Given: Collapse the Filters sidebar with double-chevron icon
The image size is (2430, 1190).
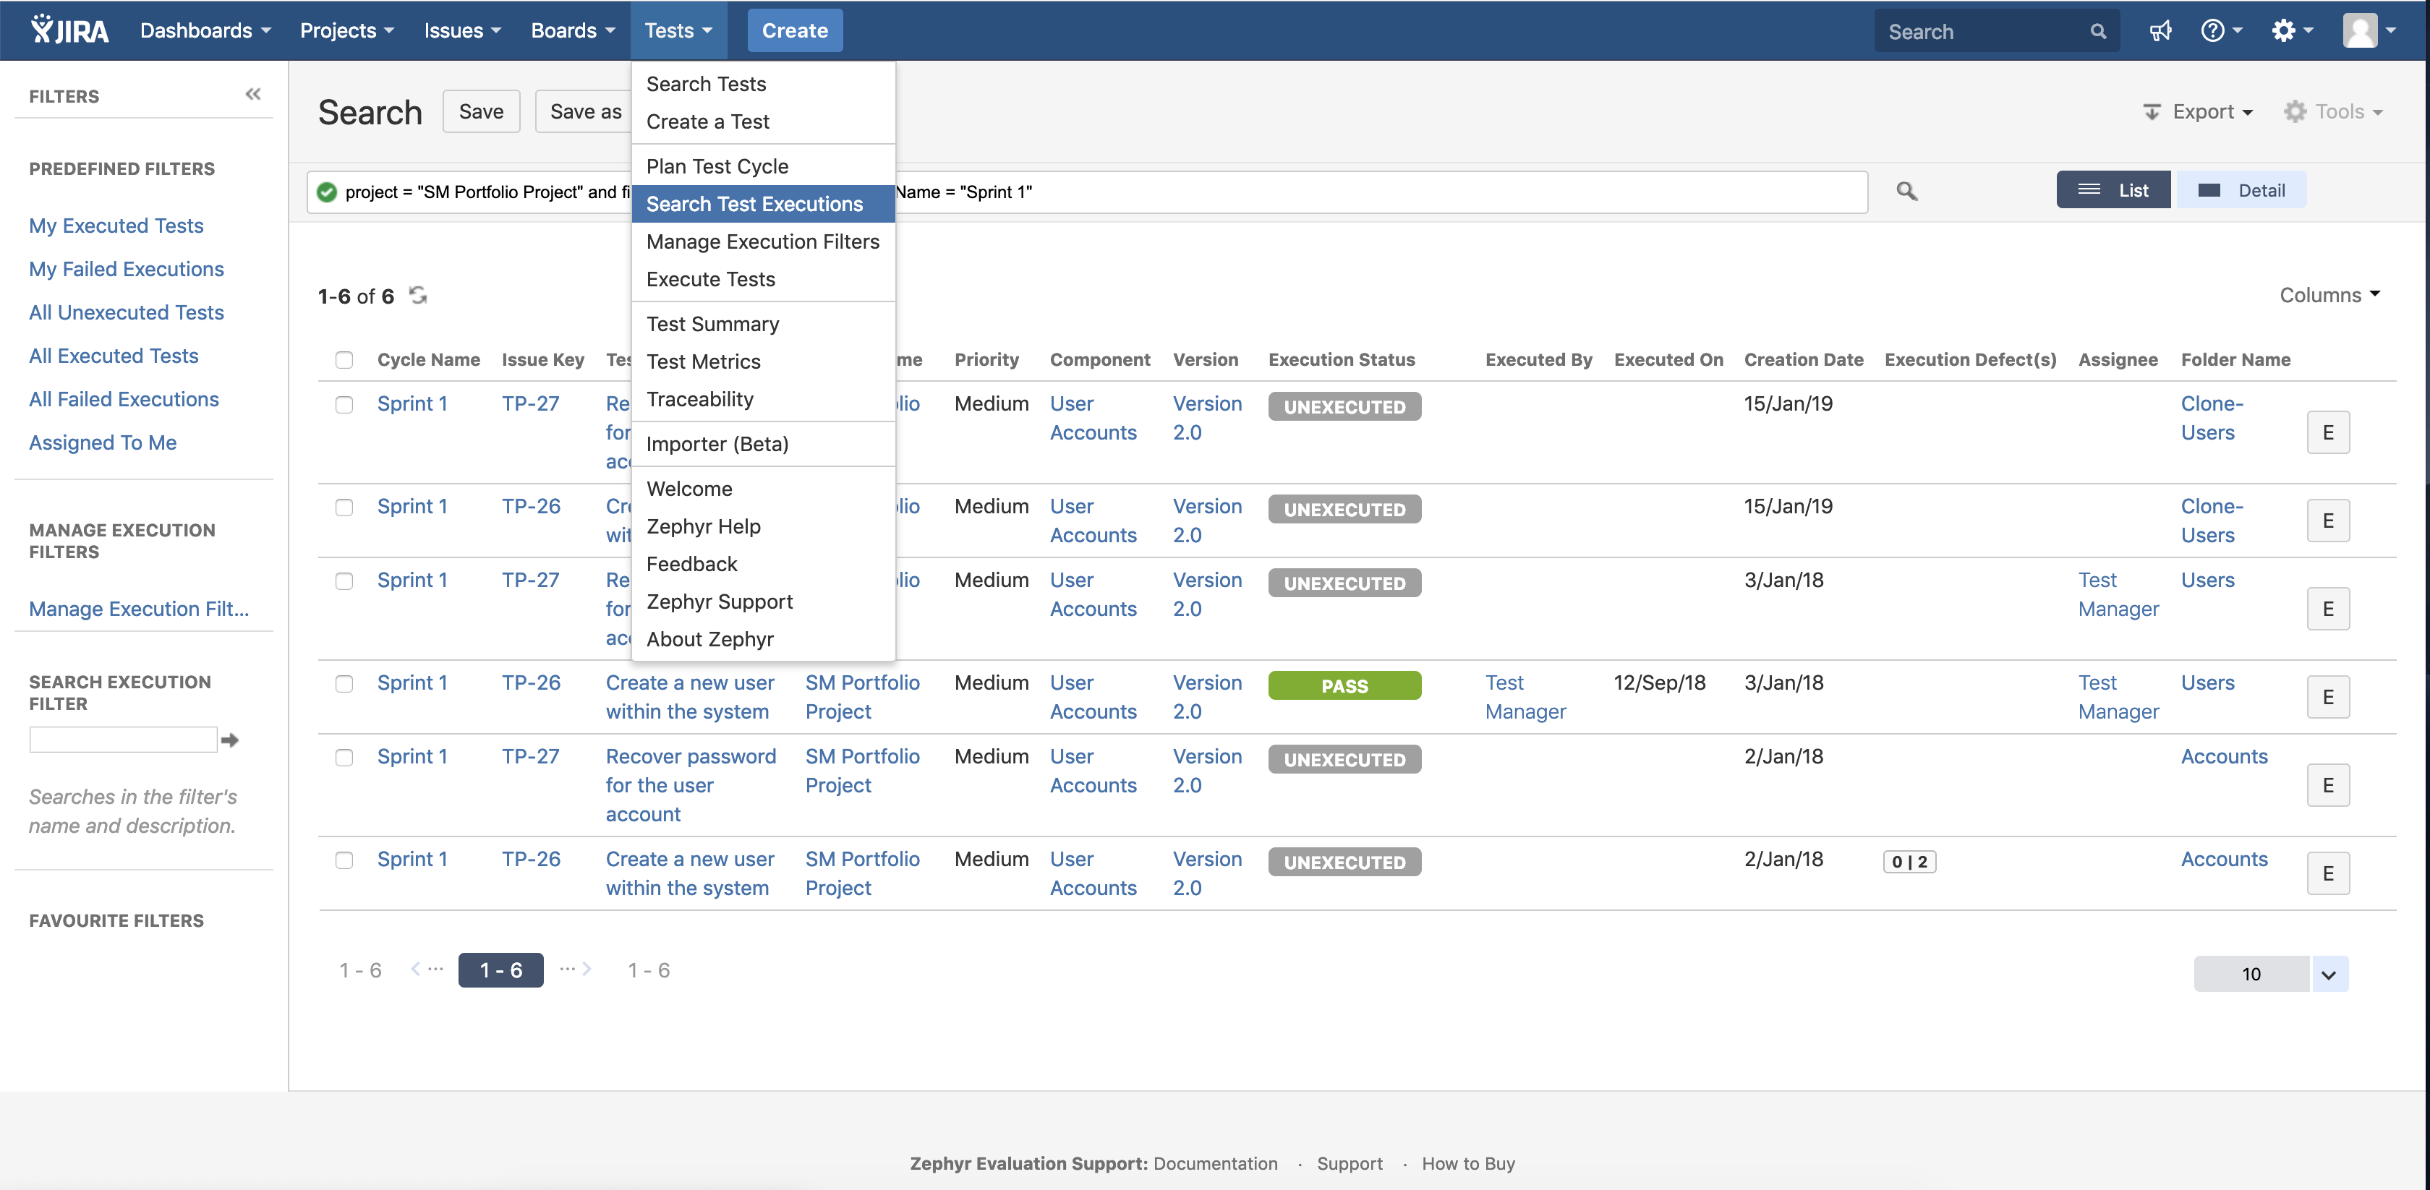Looking at the screenshot, I should pyautogui.click(x=253, y=93).
